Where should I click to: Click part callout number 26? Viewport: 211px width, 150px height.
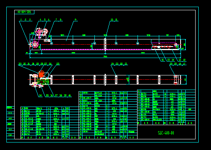coord(50,64)
